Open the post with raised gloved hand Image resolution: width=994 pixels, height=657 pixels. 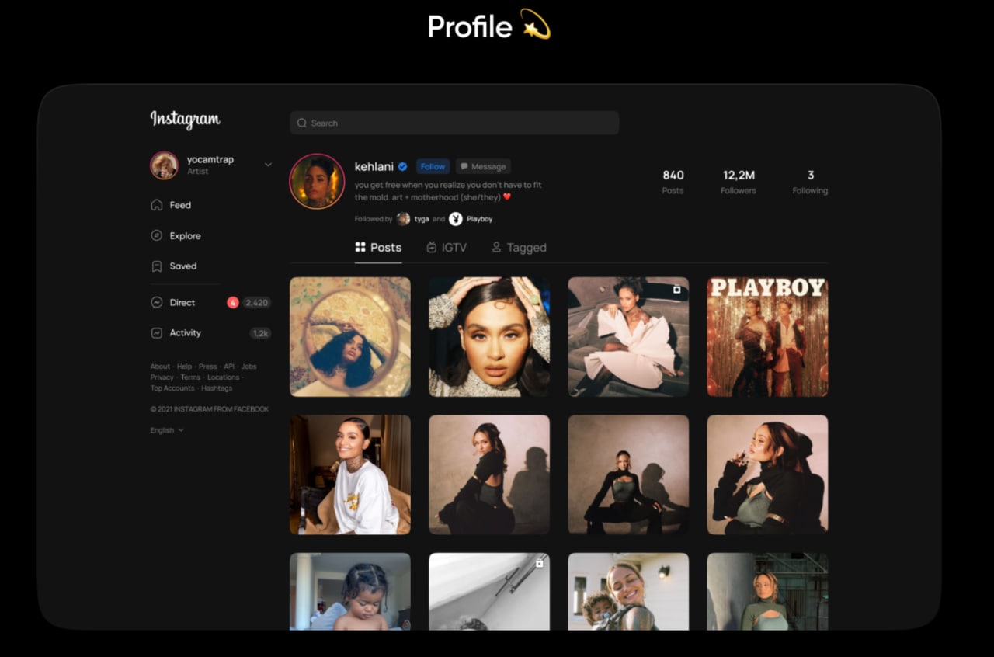tap(767, 474)
